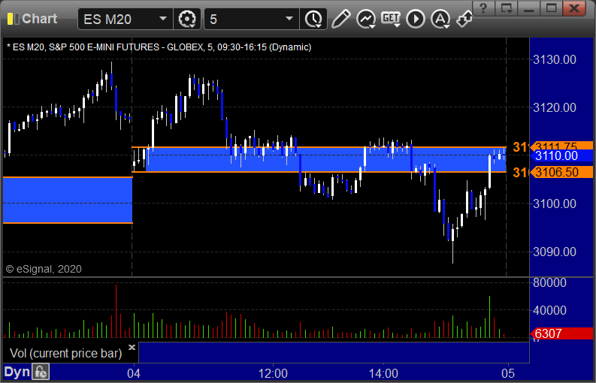Viewport: 596px width, 383px height.
Task: Click the 05 date label on time axis
Action: [508, 373]
